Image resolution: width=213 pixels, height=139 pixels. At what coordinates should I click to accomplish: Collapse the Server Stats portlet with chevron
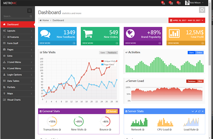(x=193, y=111)
